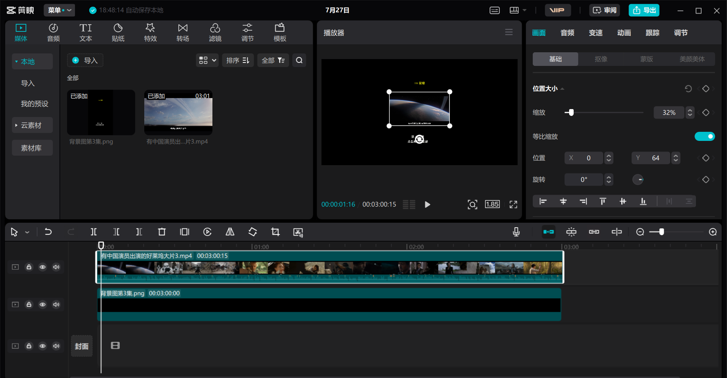Viewport: 727px width, 378px height.
Task: Toggle the 等比缩放 uniform scale switch
Action: (705, 136)
